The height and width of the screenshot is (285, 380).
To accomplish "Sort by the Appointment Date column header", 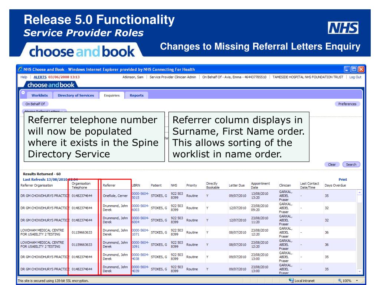I will click(260, 186).
